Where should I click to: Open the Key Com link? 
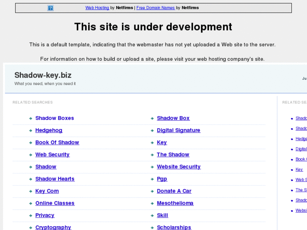coord(47,191)
